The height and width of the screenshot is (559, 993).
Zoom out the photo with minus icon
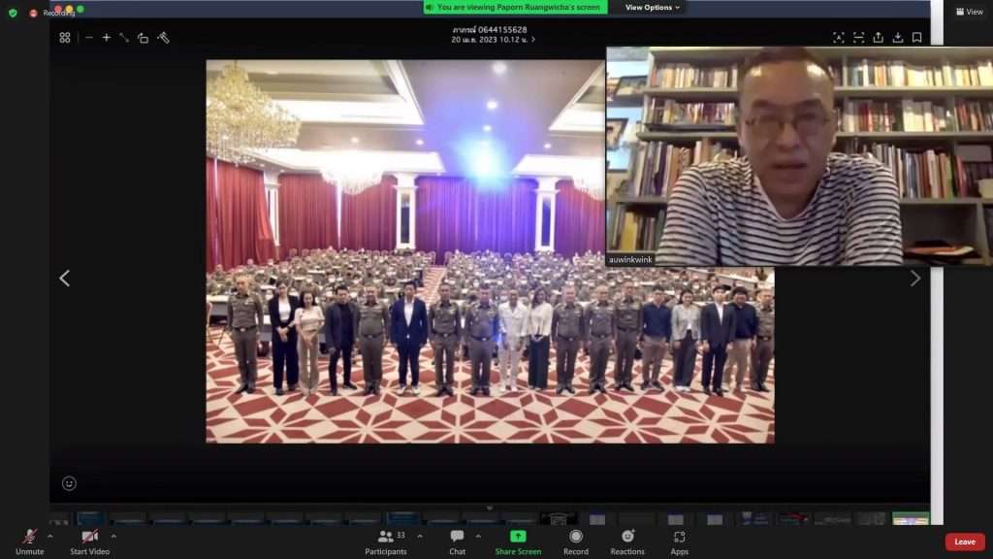coord(89,38)
